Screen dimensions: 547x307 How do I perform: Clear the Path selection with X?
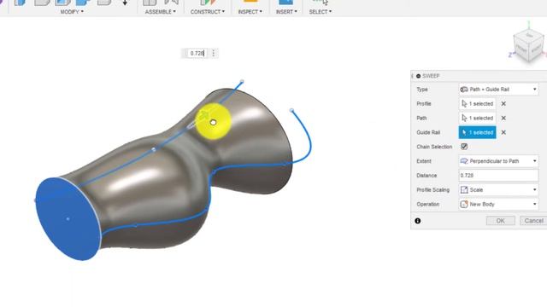(x=503, y=118)
